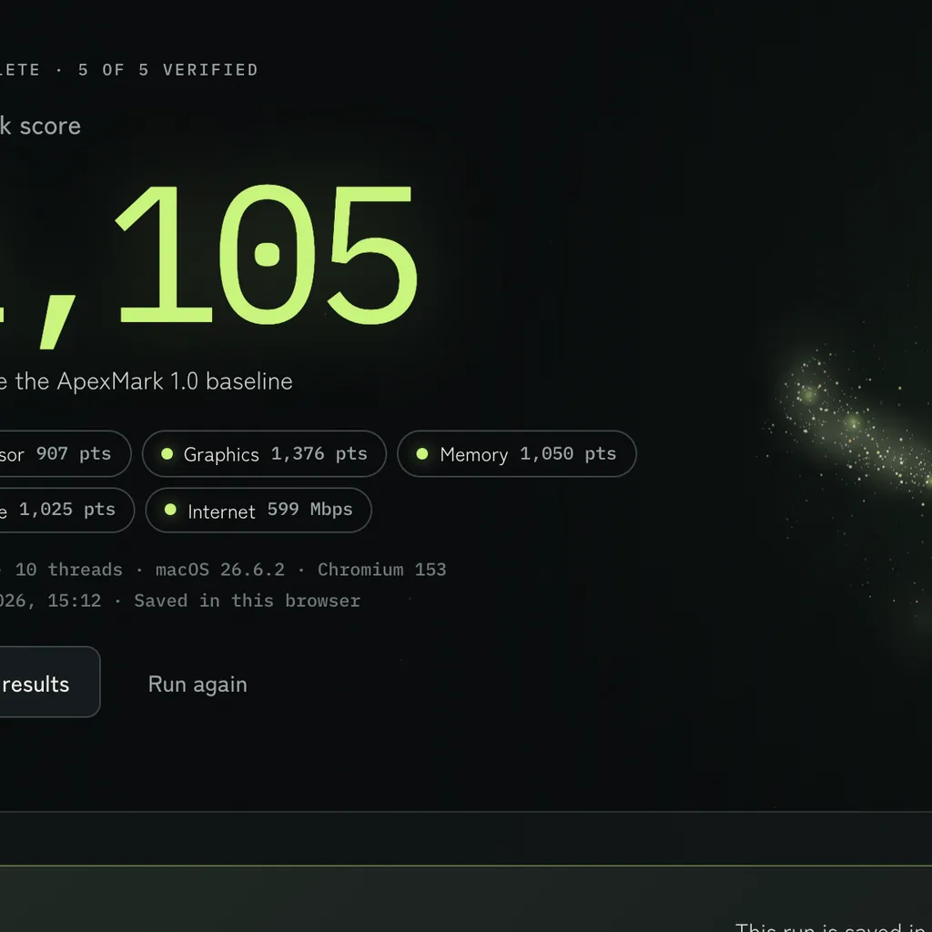Screen dimensions: 932x932
Task: Open the results button
Action: (50, 682)
